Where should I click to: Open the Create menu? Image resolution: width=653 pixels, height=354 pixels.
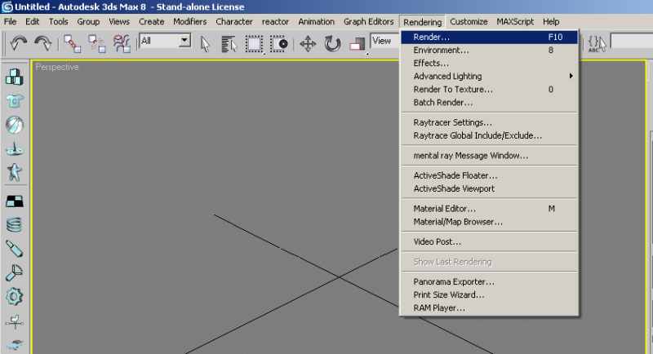tap(152, 22)
